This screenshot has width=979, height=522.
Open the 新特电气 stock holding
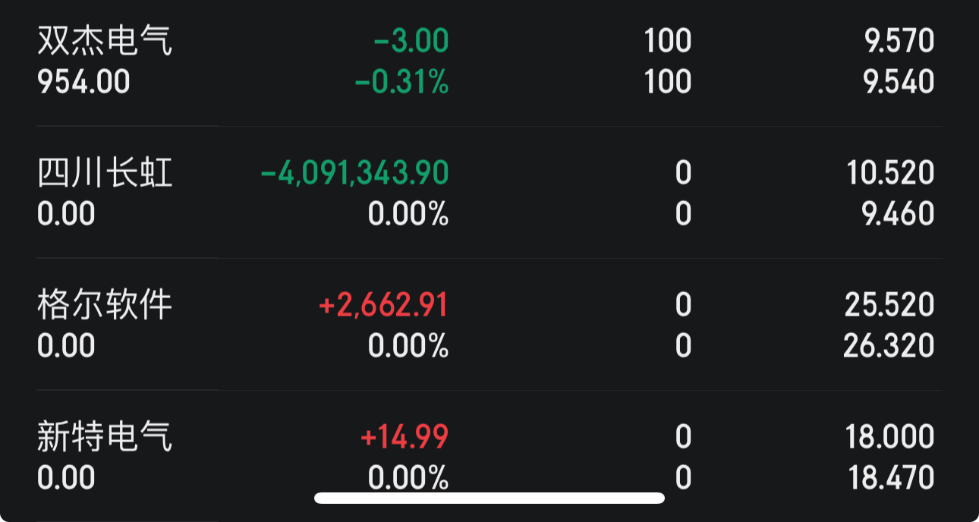pyautogui.click(x=105, y=437)
